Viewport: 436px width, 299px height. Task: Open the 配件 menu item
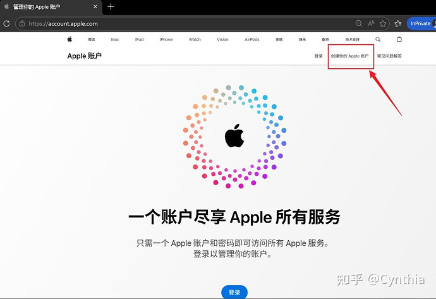[325, 39]
